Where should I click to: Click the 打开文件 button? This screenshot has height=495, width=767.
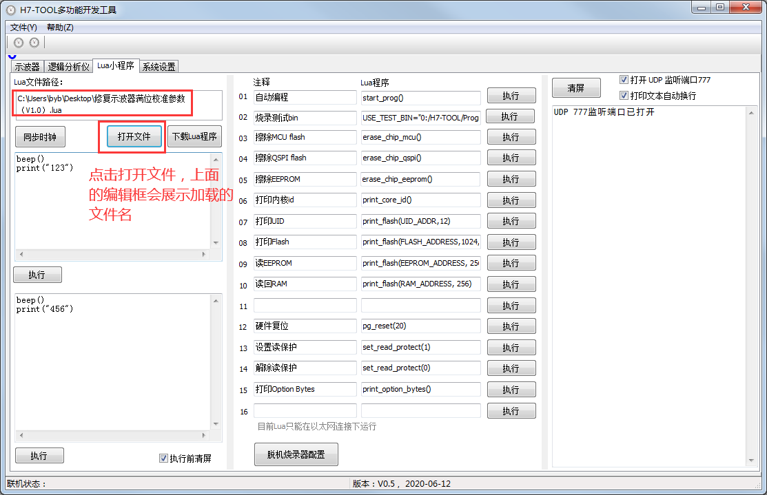(x=134, y=136)
